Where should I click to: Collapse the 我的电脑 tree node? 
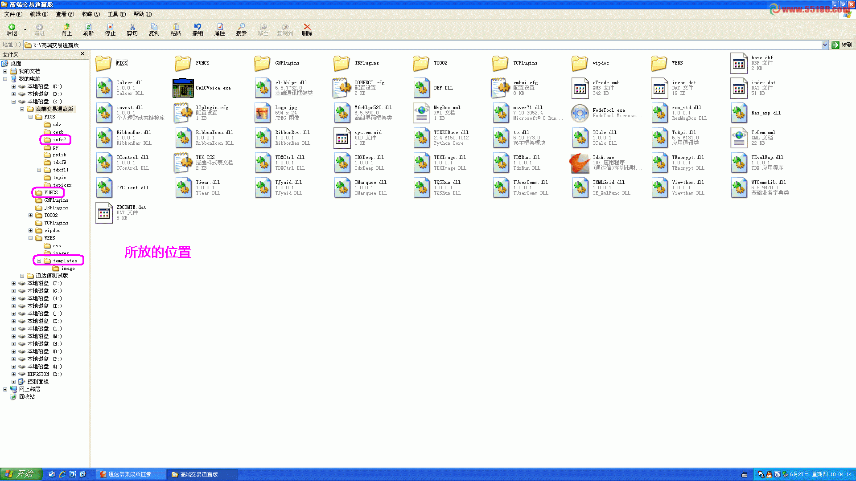(x=5, y=79)
